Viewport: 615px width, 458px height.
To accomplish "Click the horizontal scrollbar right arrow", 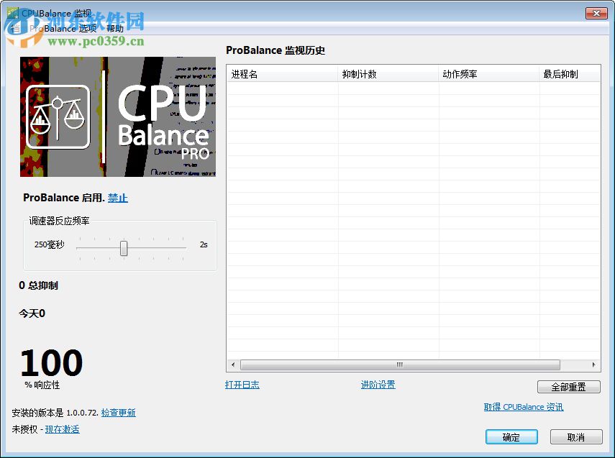I will 596,365.
